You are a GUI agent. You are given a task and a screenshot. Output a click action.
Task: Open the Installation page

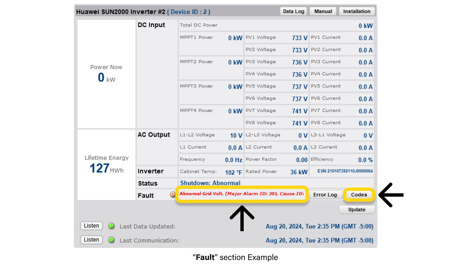(x=357, y=11)
